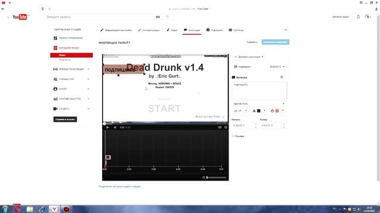Open the red recorder taskbar icon

[66, 209]
